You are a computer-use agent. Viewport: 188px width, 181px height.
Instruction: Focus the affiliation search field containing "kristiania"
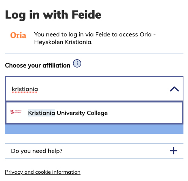[94, 89]
